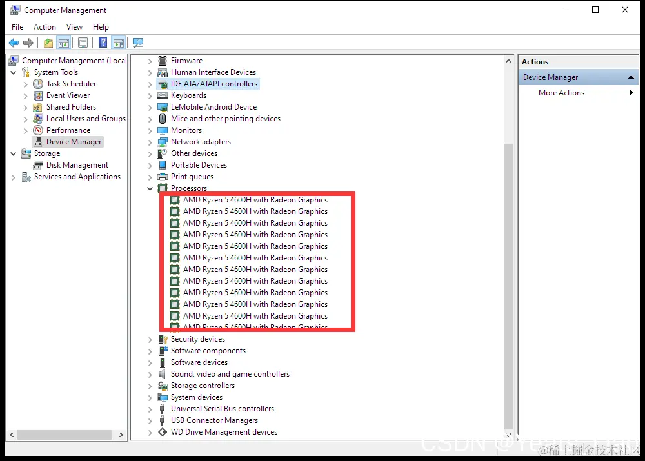Click the left pane scroll-left arrow
Viewport: 645px width, 461px height.
(12, 435)
